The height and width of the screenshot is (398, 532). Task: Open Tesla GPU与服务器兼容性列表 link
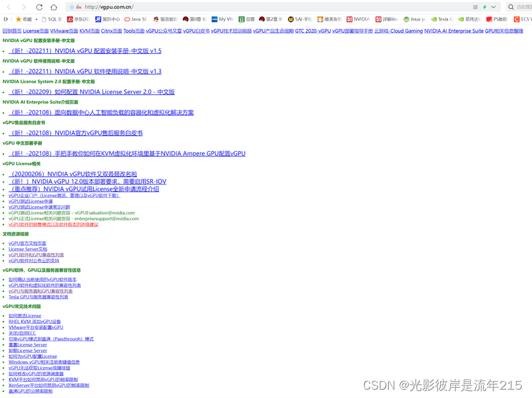[39, 297]
